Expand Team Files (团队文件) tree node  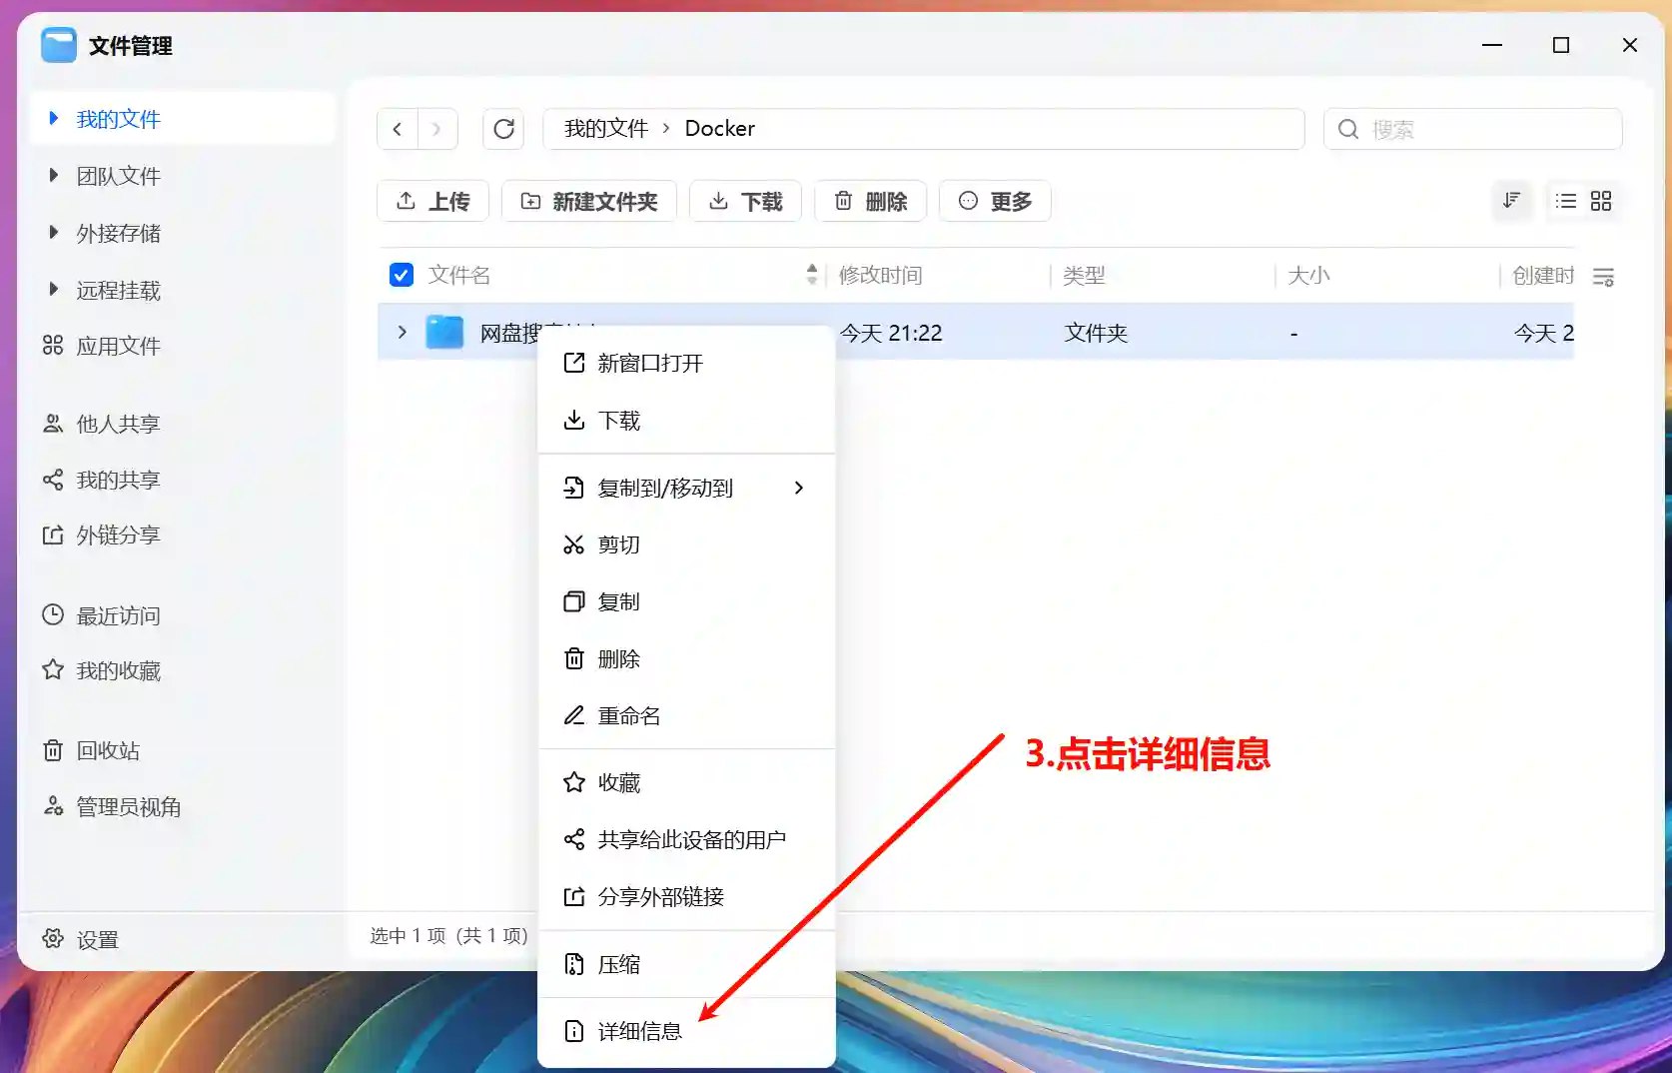pyautogui.click(x=54, y=176)
